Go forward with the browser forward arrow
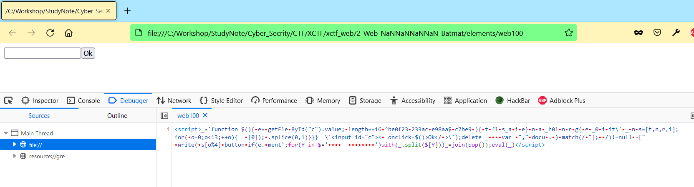This screenshot has width=694, height=187. tap(31, 33)
